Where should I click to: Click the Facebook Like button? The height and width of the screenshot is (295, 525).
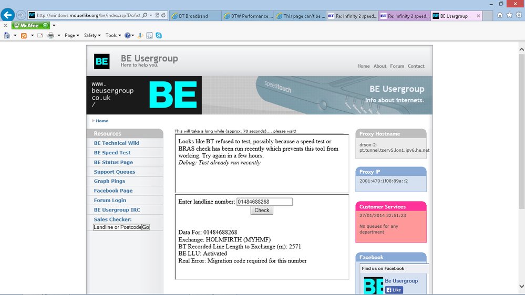pyautogui.click(x=394, y=290)
